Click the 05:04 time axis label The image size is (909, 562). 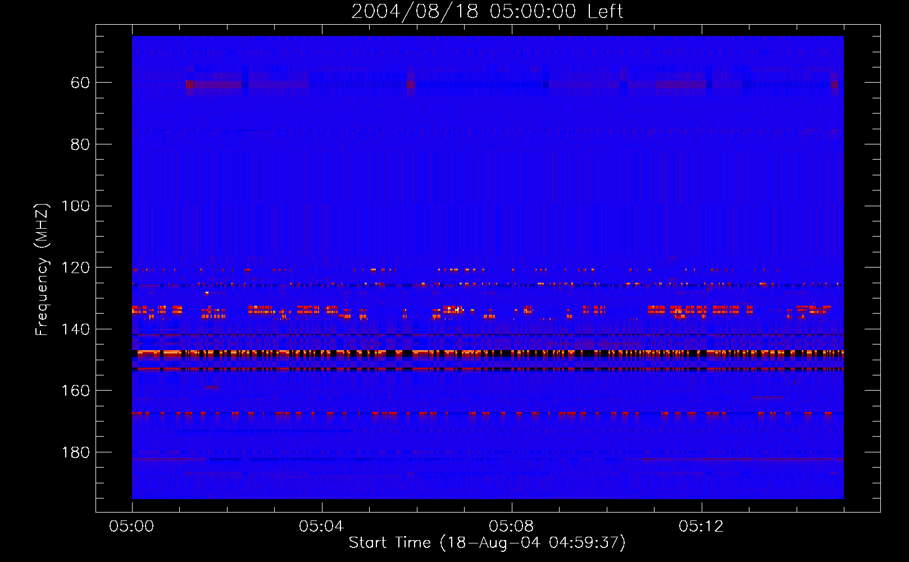pos(321,526)
